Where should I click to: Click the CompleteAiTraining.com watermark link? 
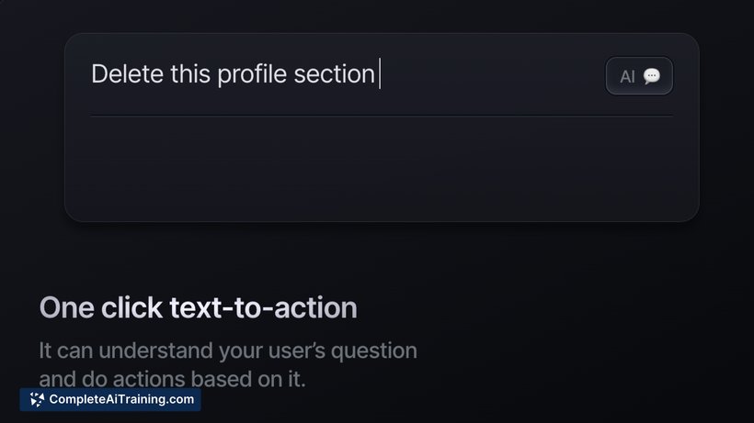(110, 399)
